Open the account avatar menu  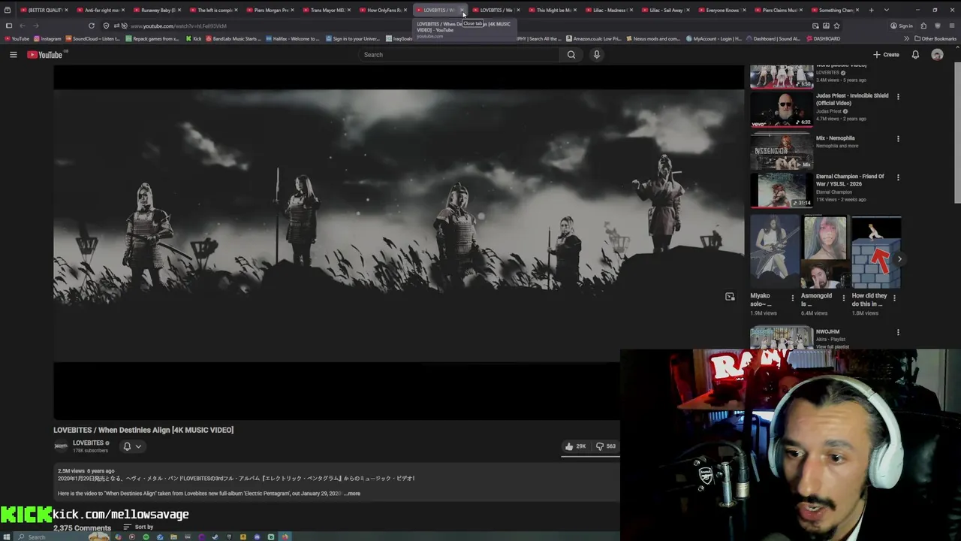pos(937,55)
